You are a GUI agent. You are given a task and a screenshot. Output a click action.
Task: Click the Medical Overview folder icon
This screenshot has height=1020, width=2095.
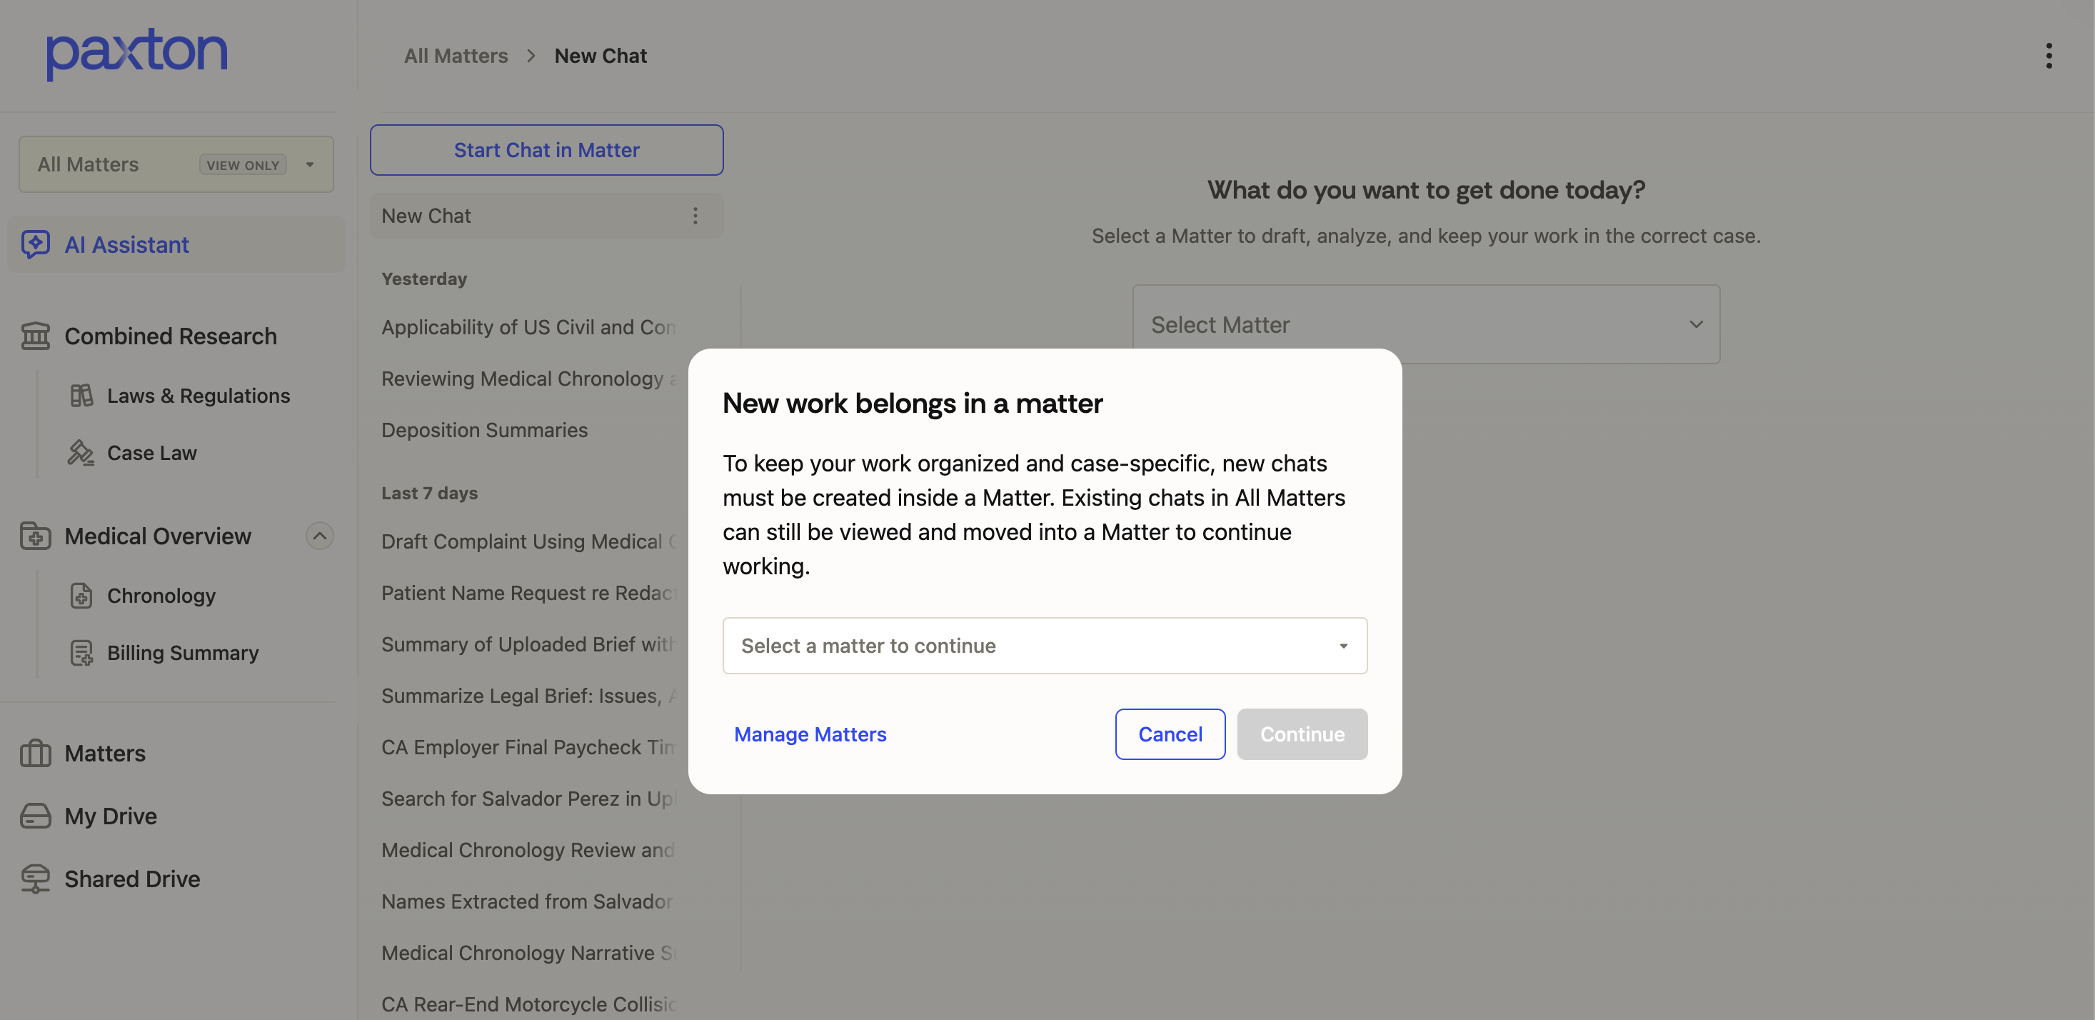point(35,536)
